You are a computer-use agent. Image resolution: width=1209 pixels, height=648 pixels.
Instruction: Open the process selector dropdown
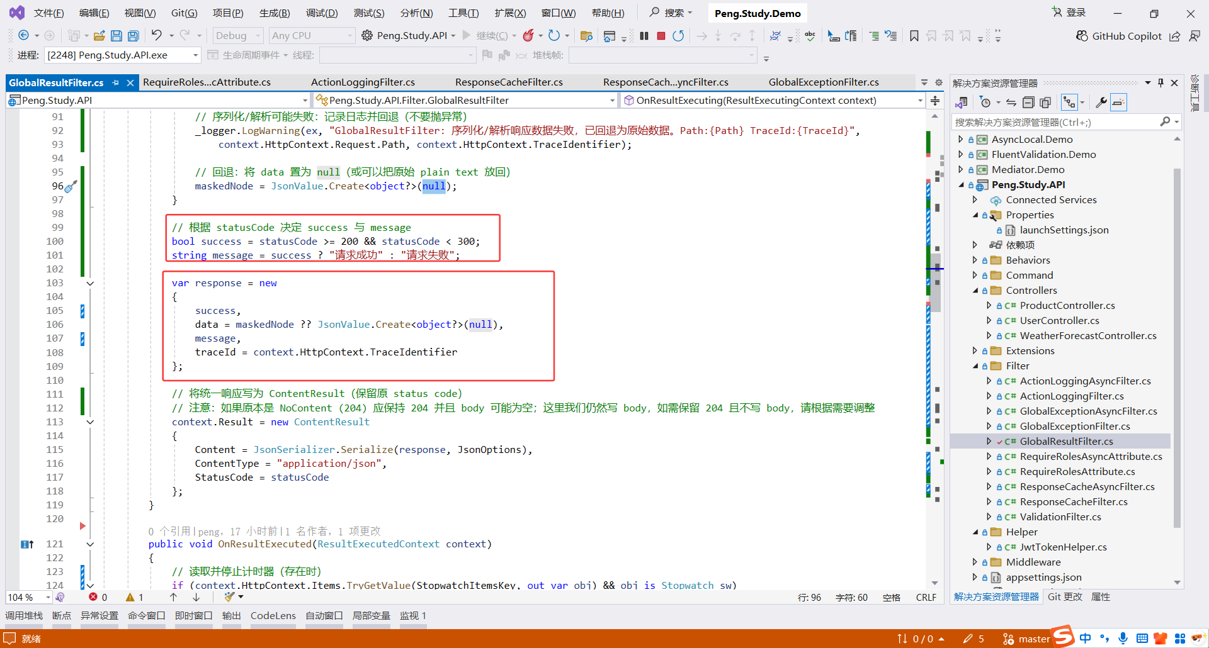(x=123, y=55)
